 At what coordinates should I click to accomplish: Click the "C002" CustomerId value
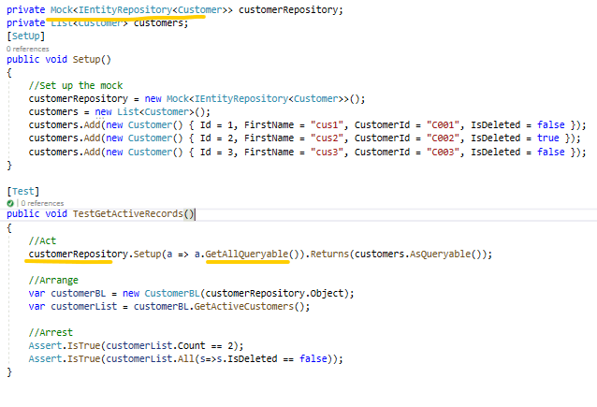pyautogui.click(x=443, y=138)
